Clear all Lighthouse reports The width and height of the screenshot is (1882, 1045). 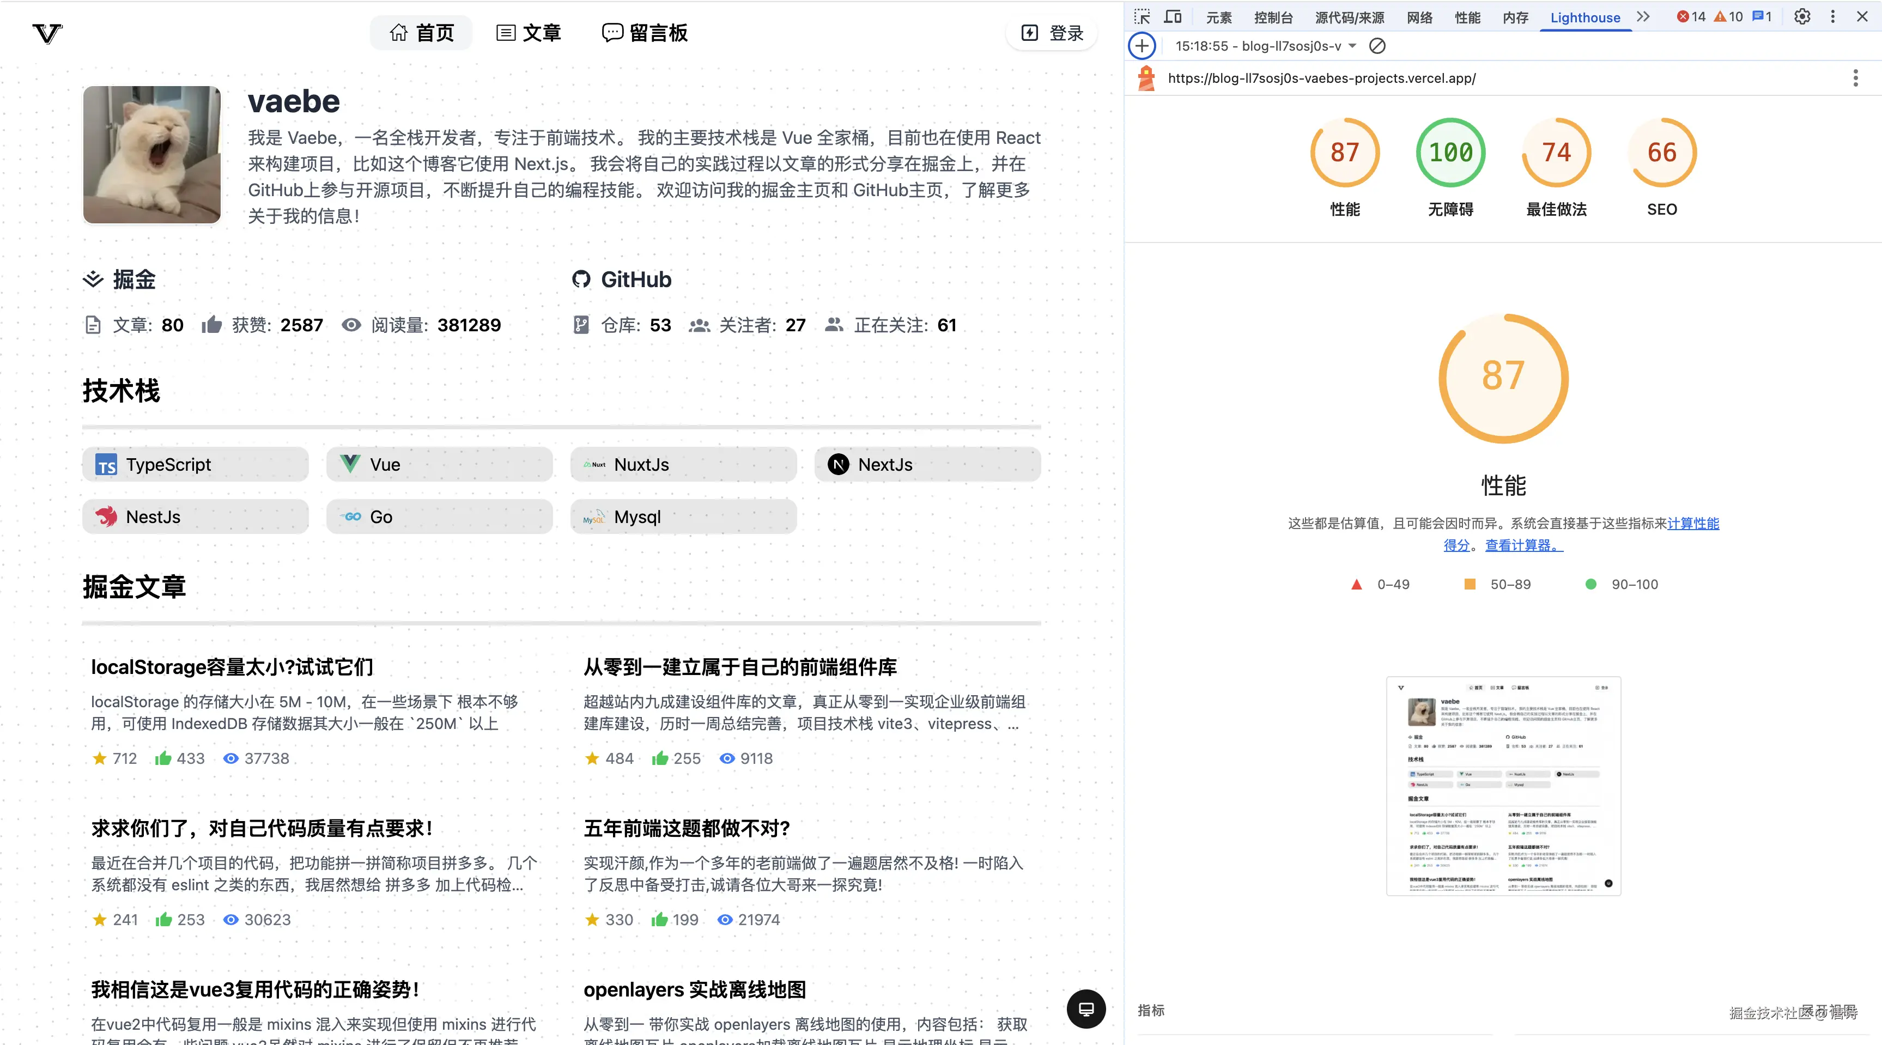tap(1377, 46)
